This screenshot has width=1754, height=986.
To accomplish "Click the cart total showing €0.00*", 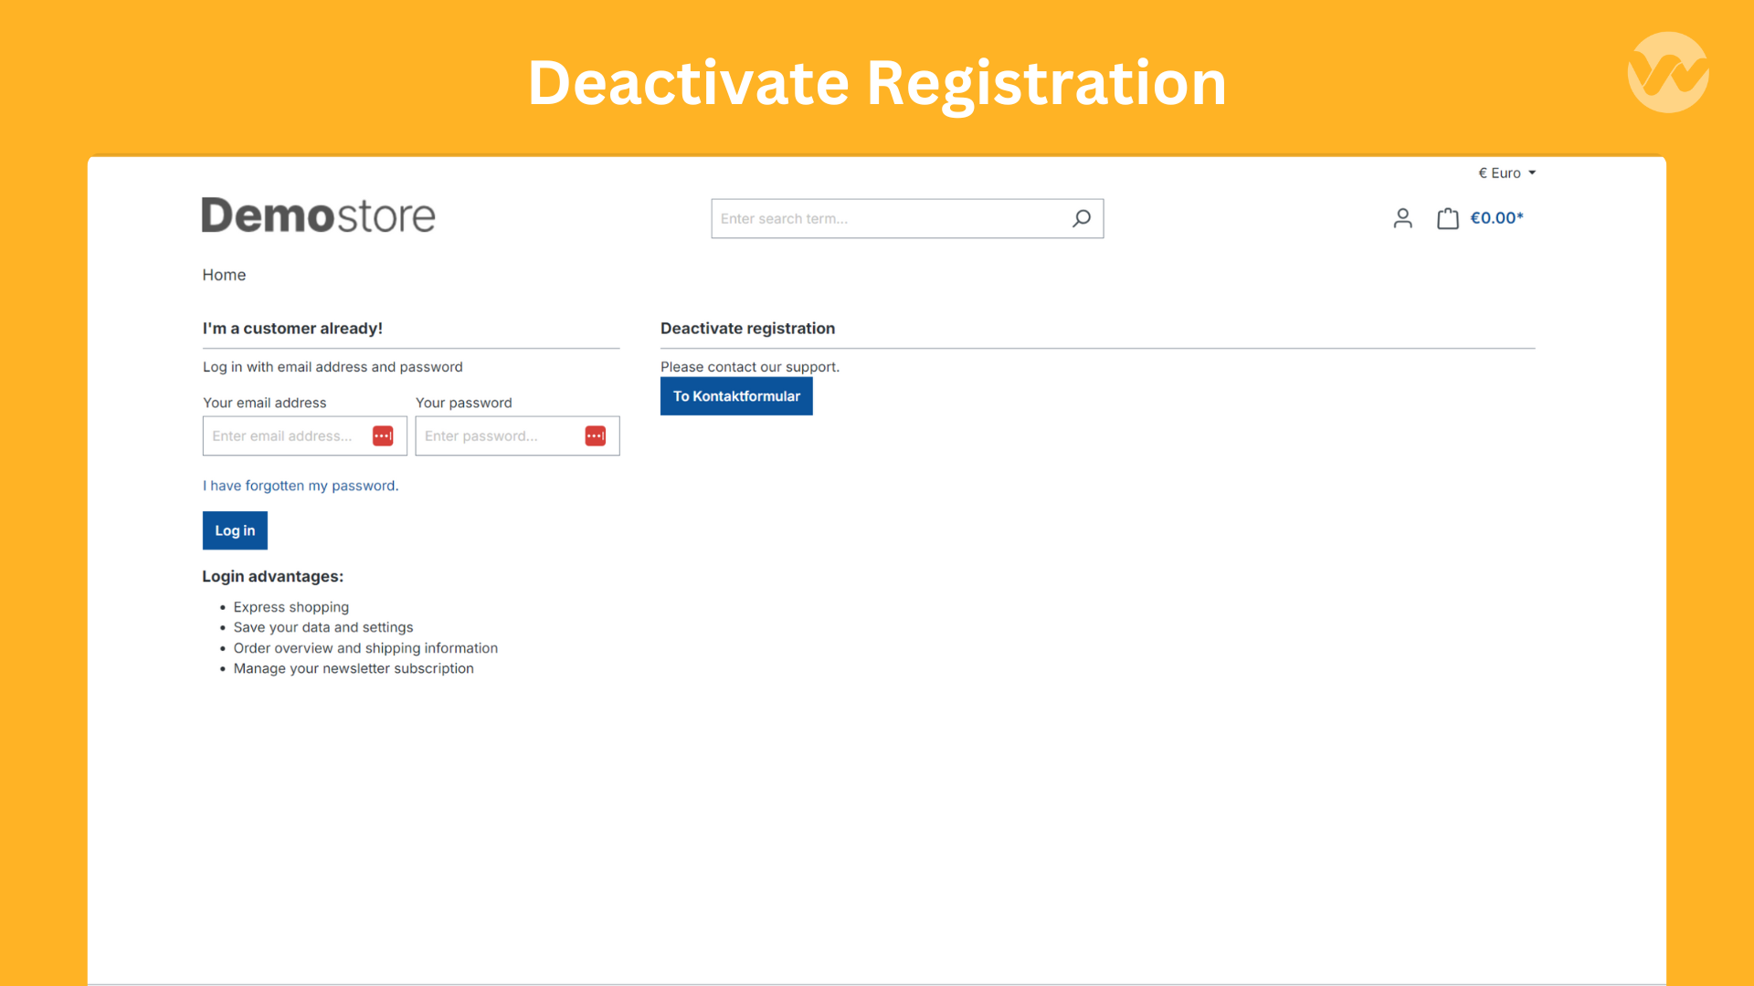I will (x=1497, y=218).
